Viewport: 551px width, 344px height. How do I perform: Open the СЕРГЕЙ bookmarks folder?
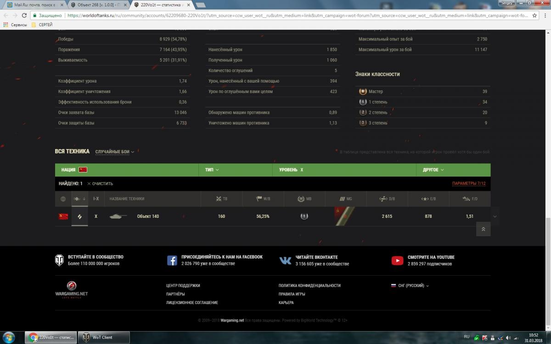[x=42, y=24]
